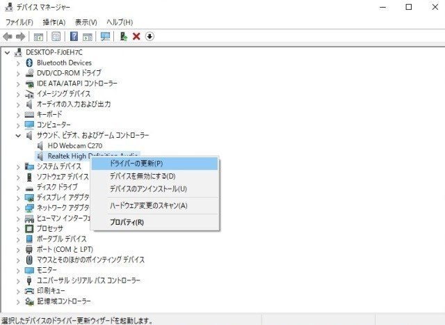
Task: Click the Forward arrow toolbar icon
Action: pyautogui.click(x=20, y=36)
